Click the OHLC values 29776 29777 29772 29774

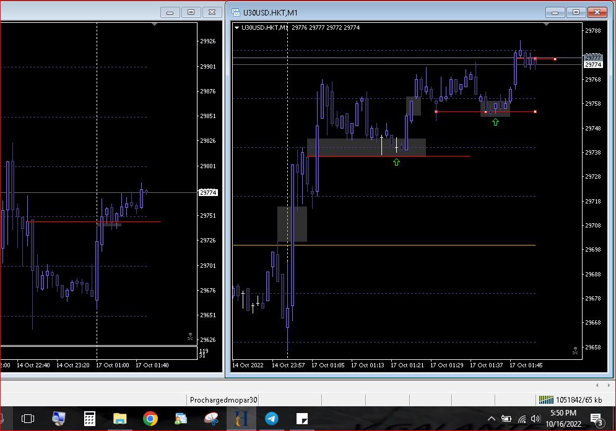[x=325, y=27]
